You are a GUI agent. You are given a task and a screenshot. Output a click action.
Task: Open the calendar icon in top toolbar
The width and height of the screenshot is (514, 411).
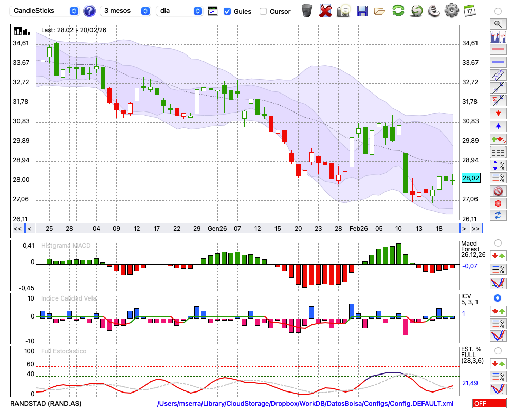(469, 11)
